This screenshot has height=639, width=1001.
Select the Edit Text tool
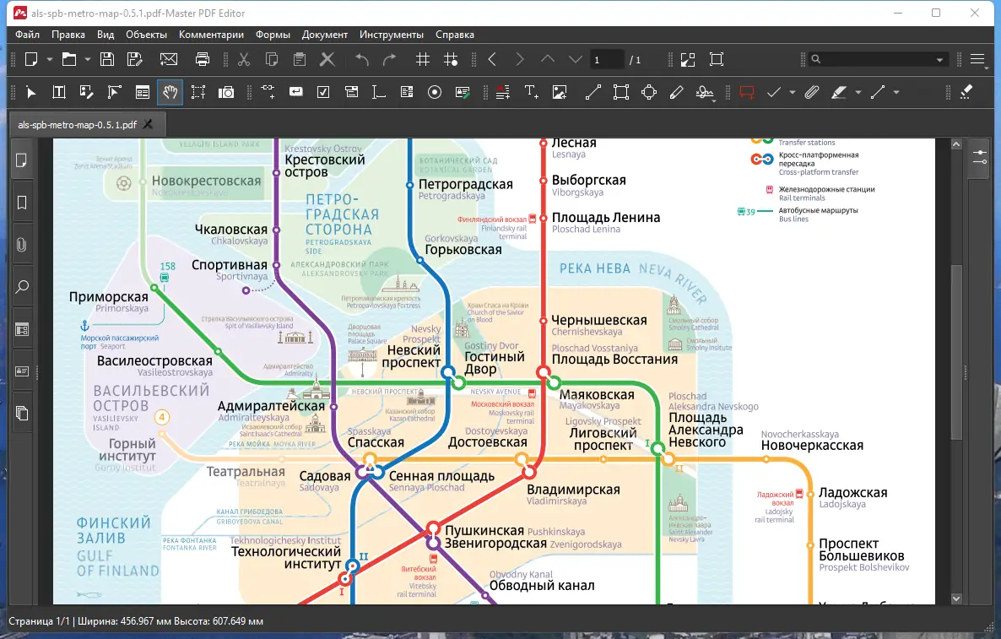(59, 92)
